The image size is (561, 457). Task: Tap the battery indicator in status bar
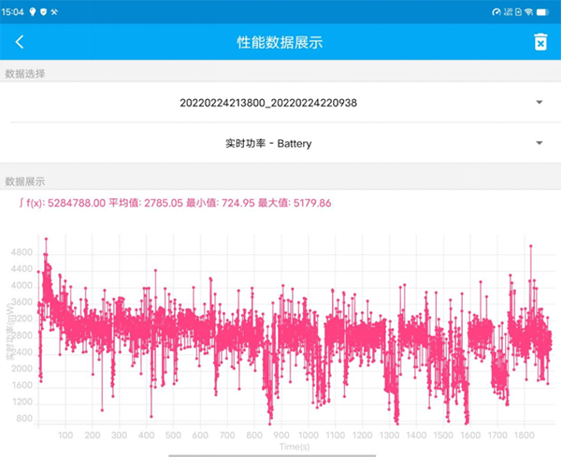pyautogui.click(x=545, y=10)
